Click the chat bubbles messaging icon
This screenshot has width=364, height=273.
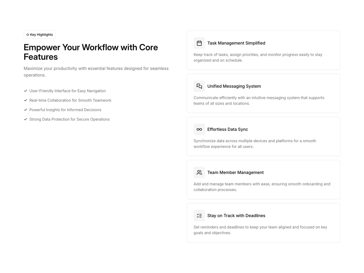(x=199, y=86)
